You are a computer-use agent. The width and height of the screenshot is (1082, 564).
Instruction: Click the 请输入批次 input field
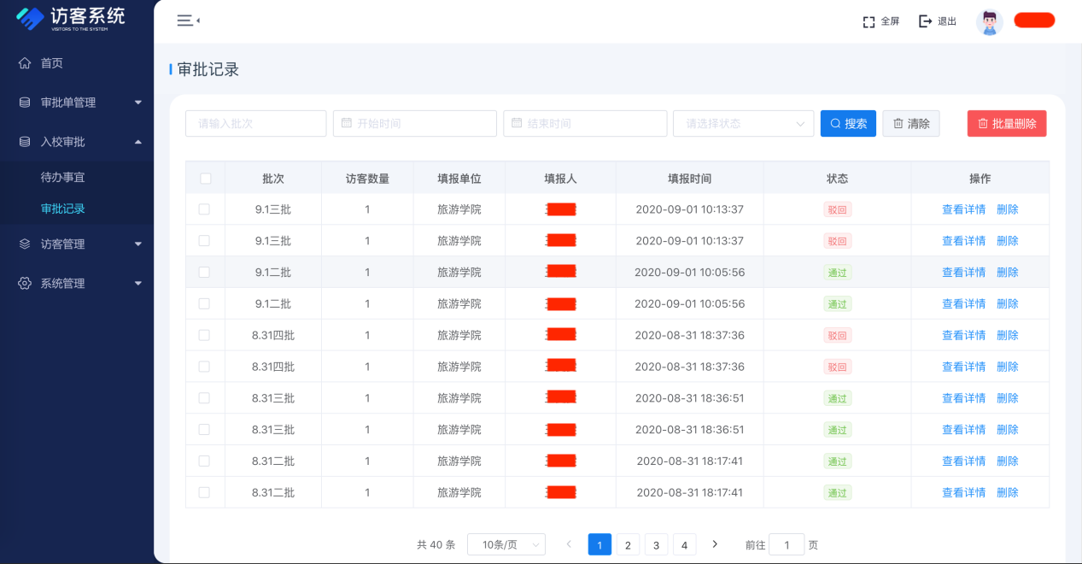[255, 124]
